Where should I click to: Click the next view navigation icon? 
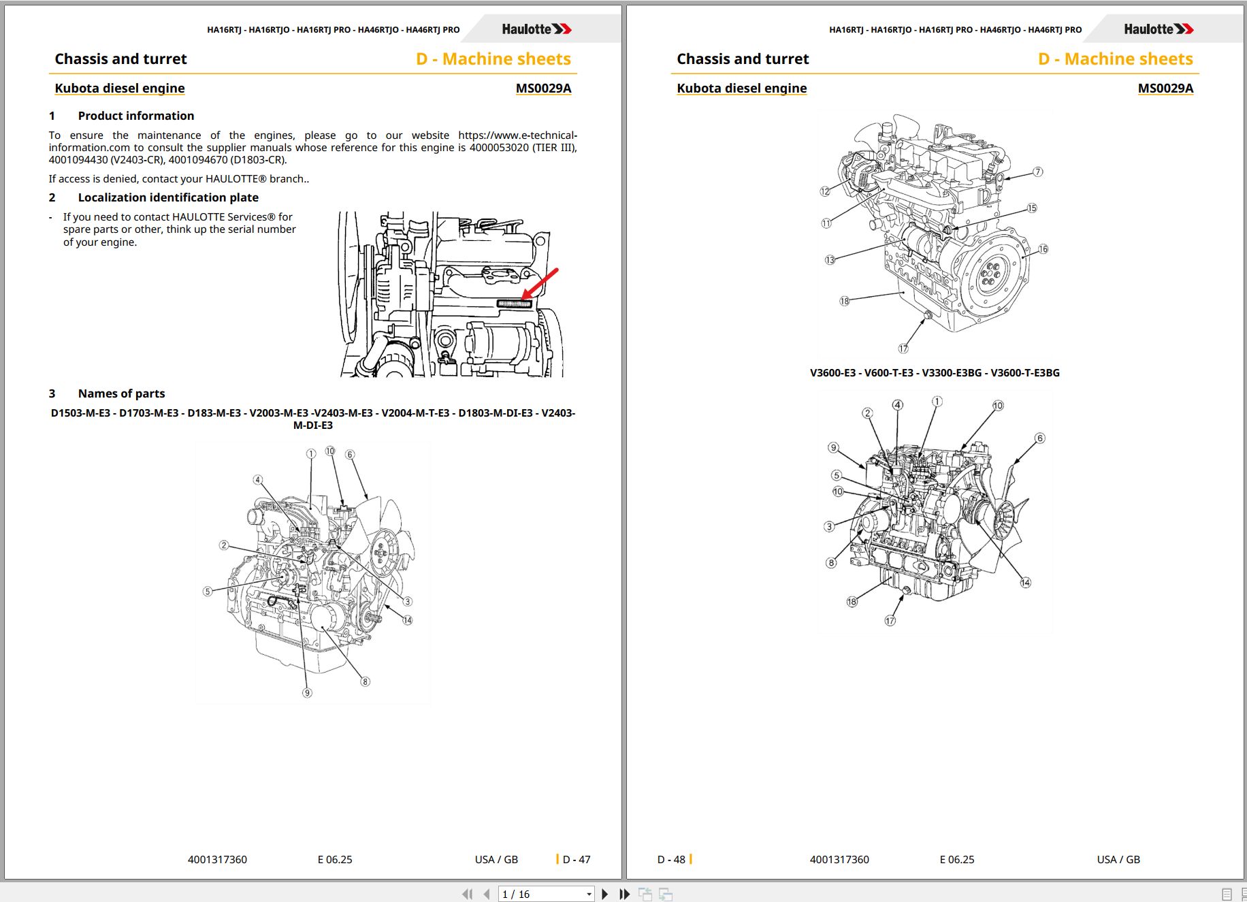(666, 894)
